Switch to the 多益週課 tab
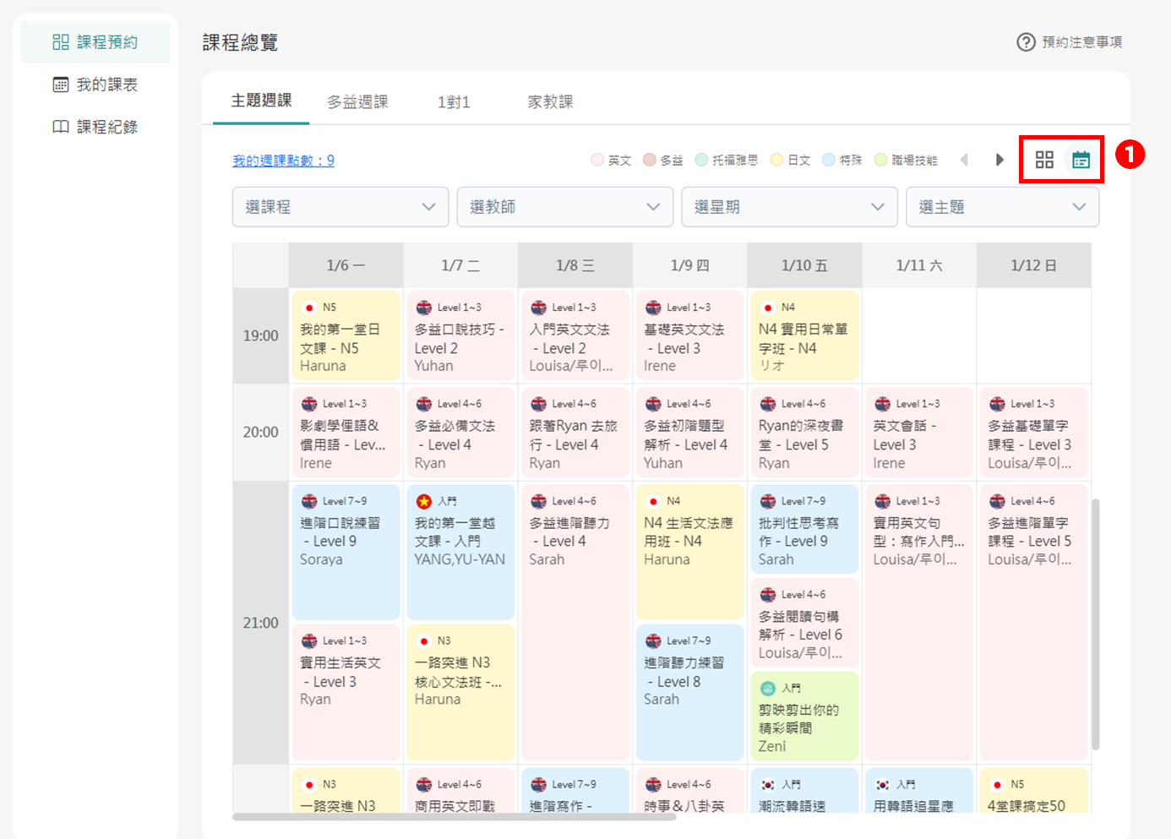This screenshot has width=1171, height=839. (x=357, y=102)
